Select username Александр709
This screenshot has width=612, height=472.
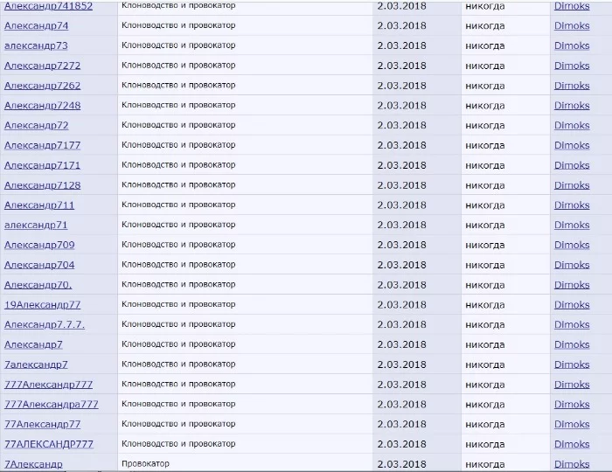(39, 245)
